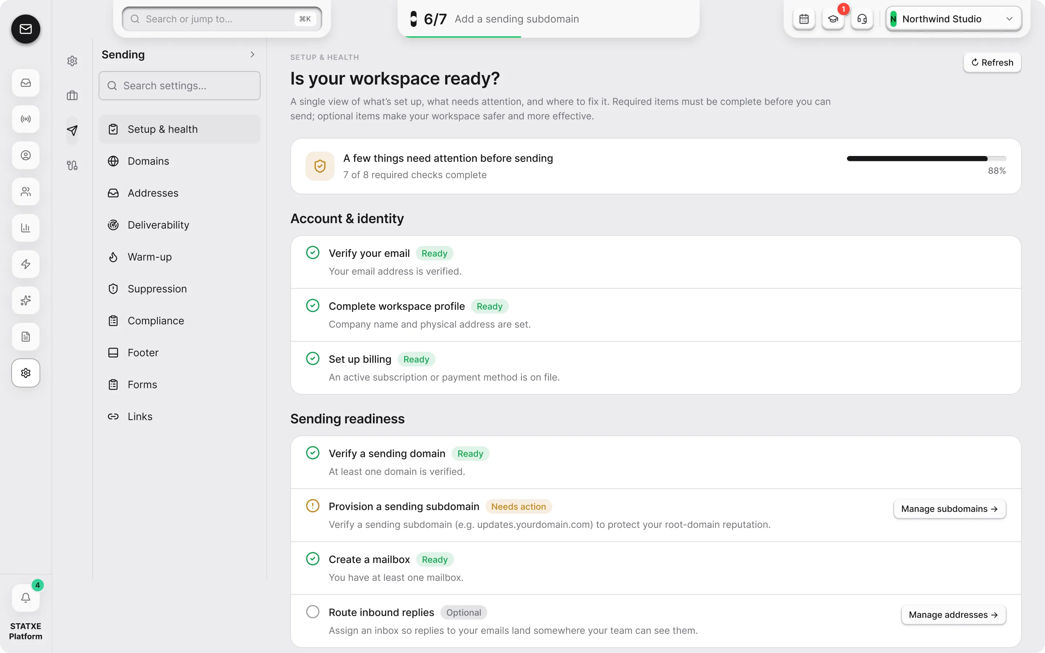Open the headset support icon
1045x653 pixels.
pos(862,19)
